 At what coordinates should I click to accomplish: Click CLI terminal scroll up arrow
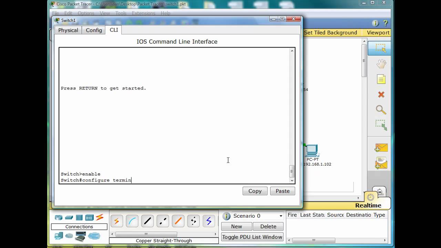(292, 51)
